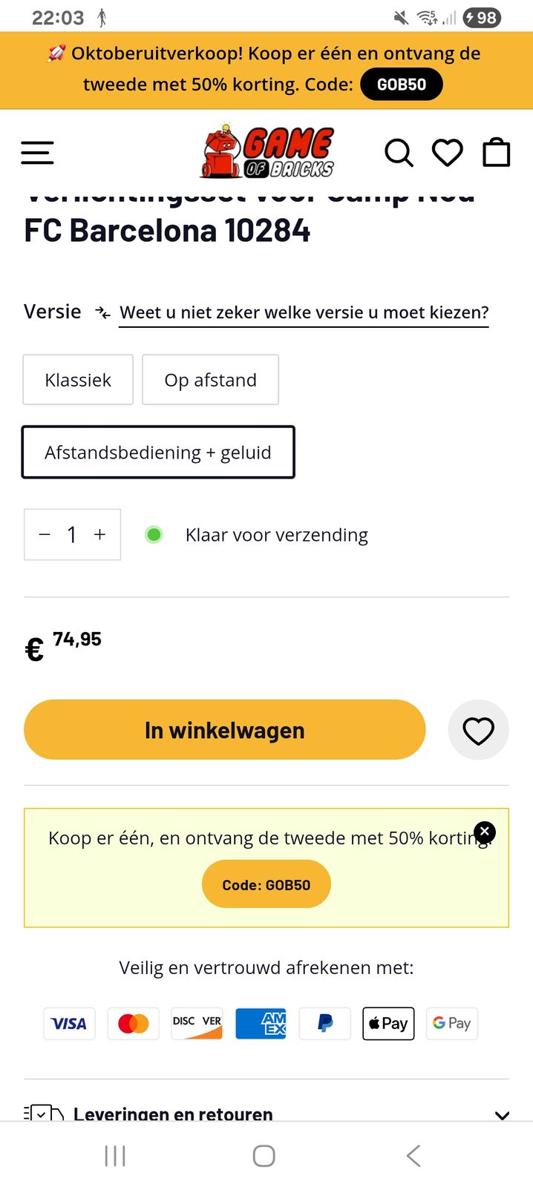Select the Op afstand version option
This screenshot has width=533, height=1187.
210,380
